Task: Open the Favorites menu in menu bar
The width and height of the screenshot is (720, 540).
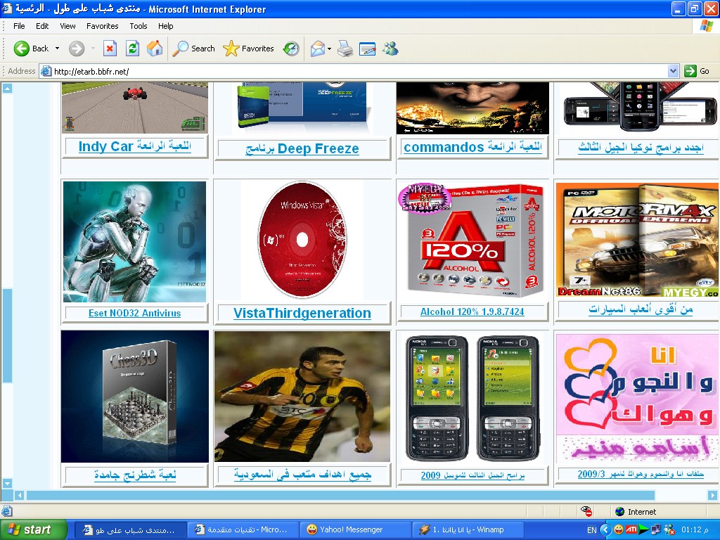Action: coord(103,26)
